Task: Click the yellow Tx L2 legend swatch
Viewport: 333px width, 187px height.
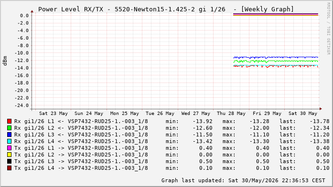Action: click(x=9, y=155)
